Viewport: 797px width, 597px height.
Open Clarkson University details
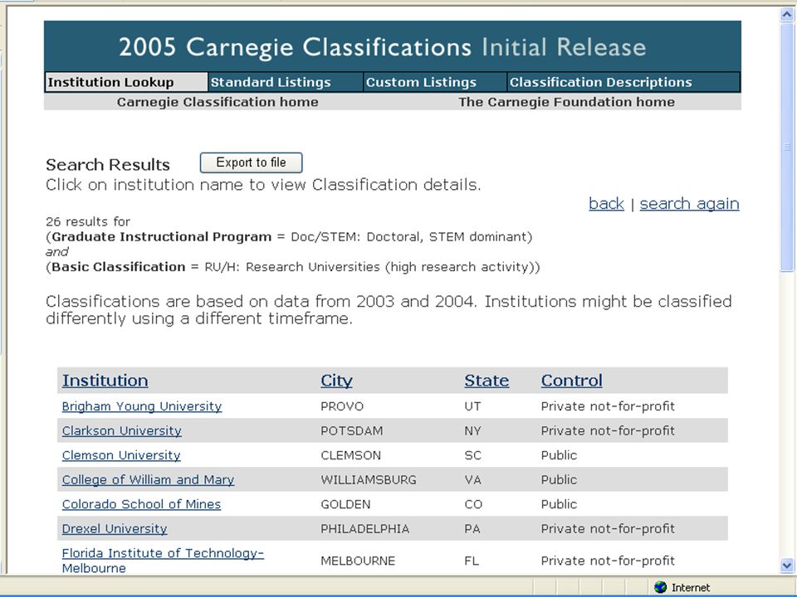pyautogui.click(x=121, y=431)
